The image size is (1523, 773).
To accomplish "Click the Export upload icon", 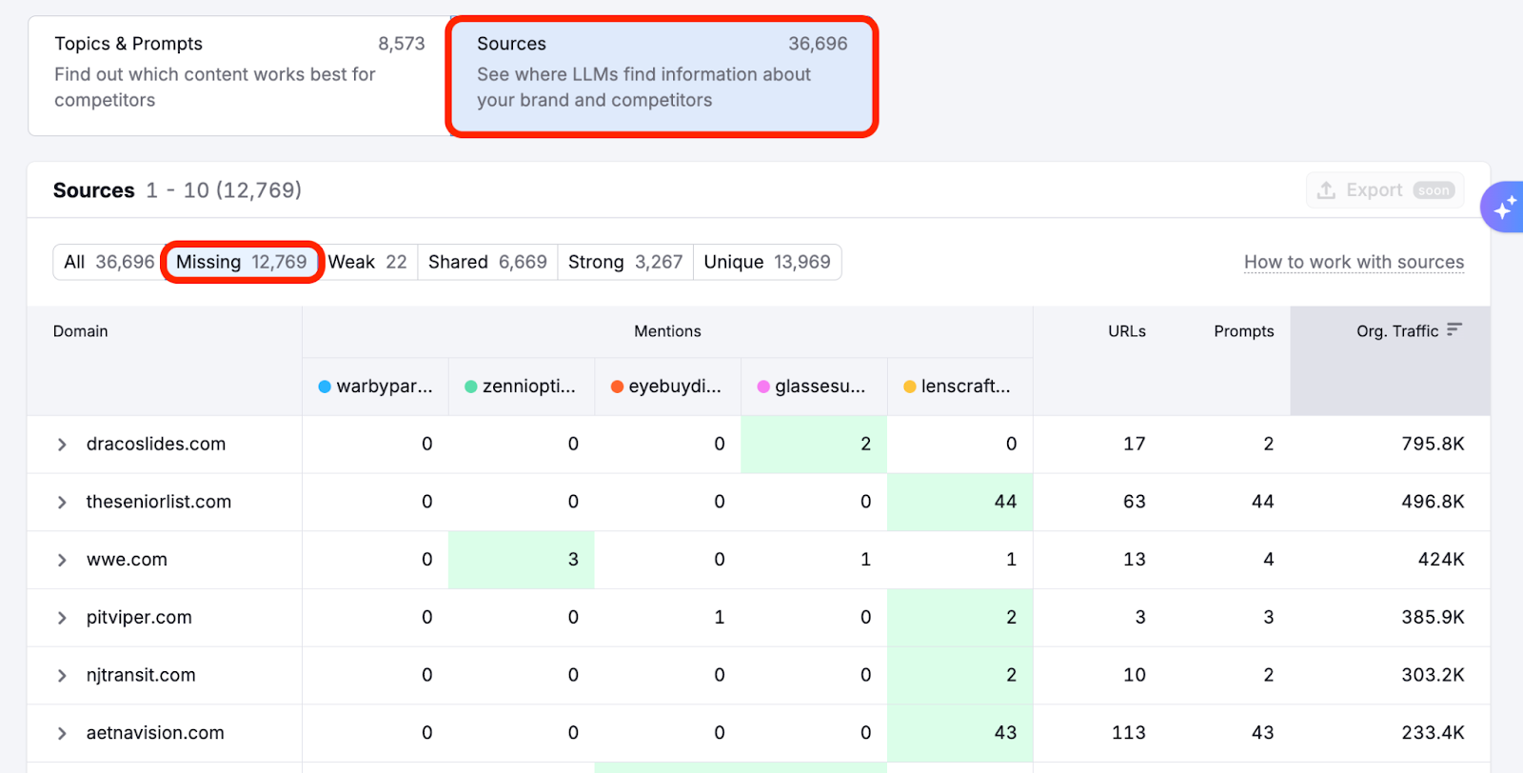I will 1326,190.
